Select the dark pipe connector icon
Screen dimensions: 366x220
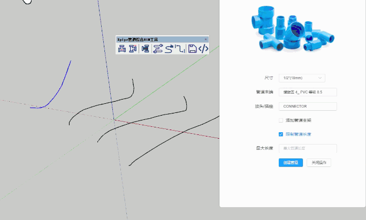point(145,49)
